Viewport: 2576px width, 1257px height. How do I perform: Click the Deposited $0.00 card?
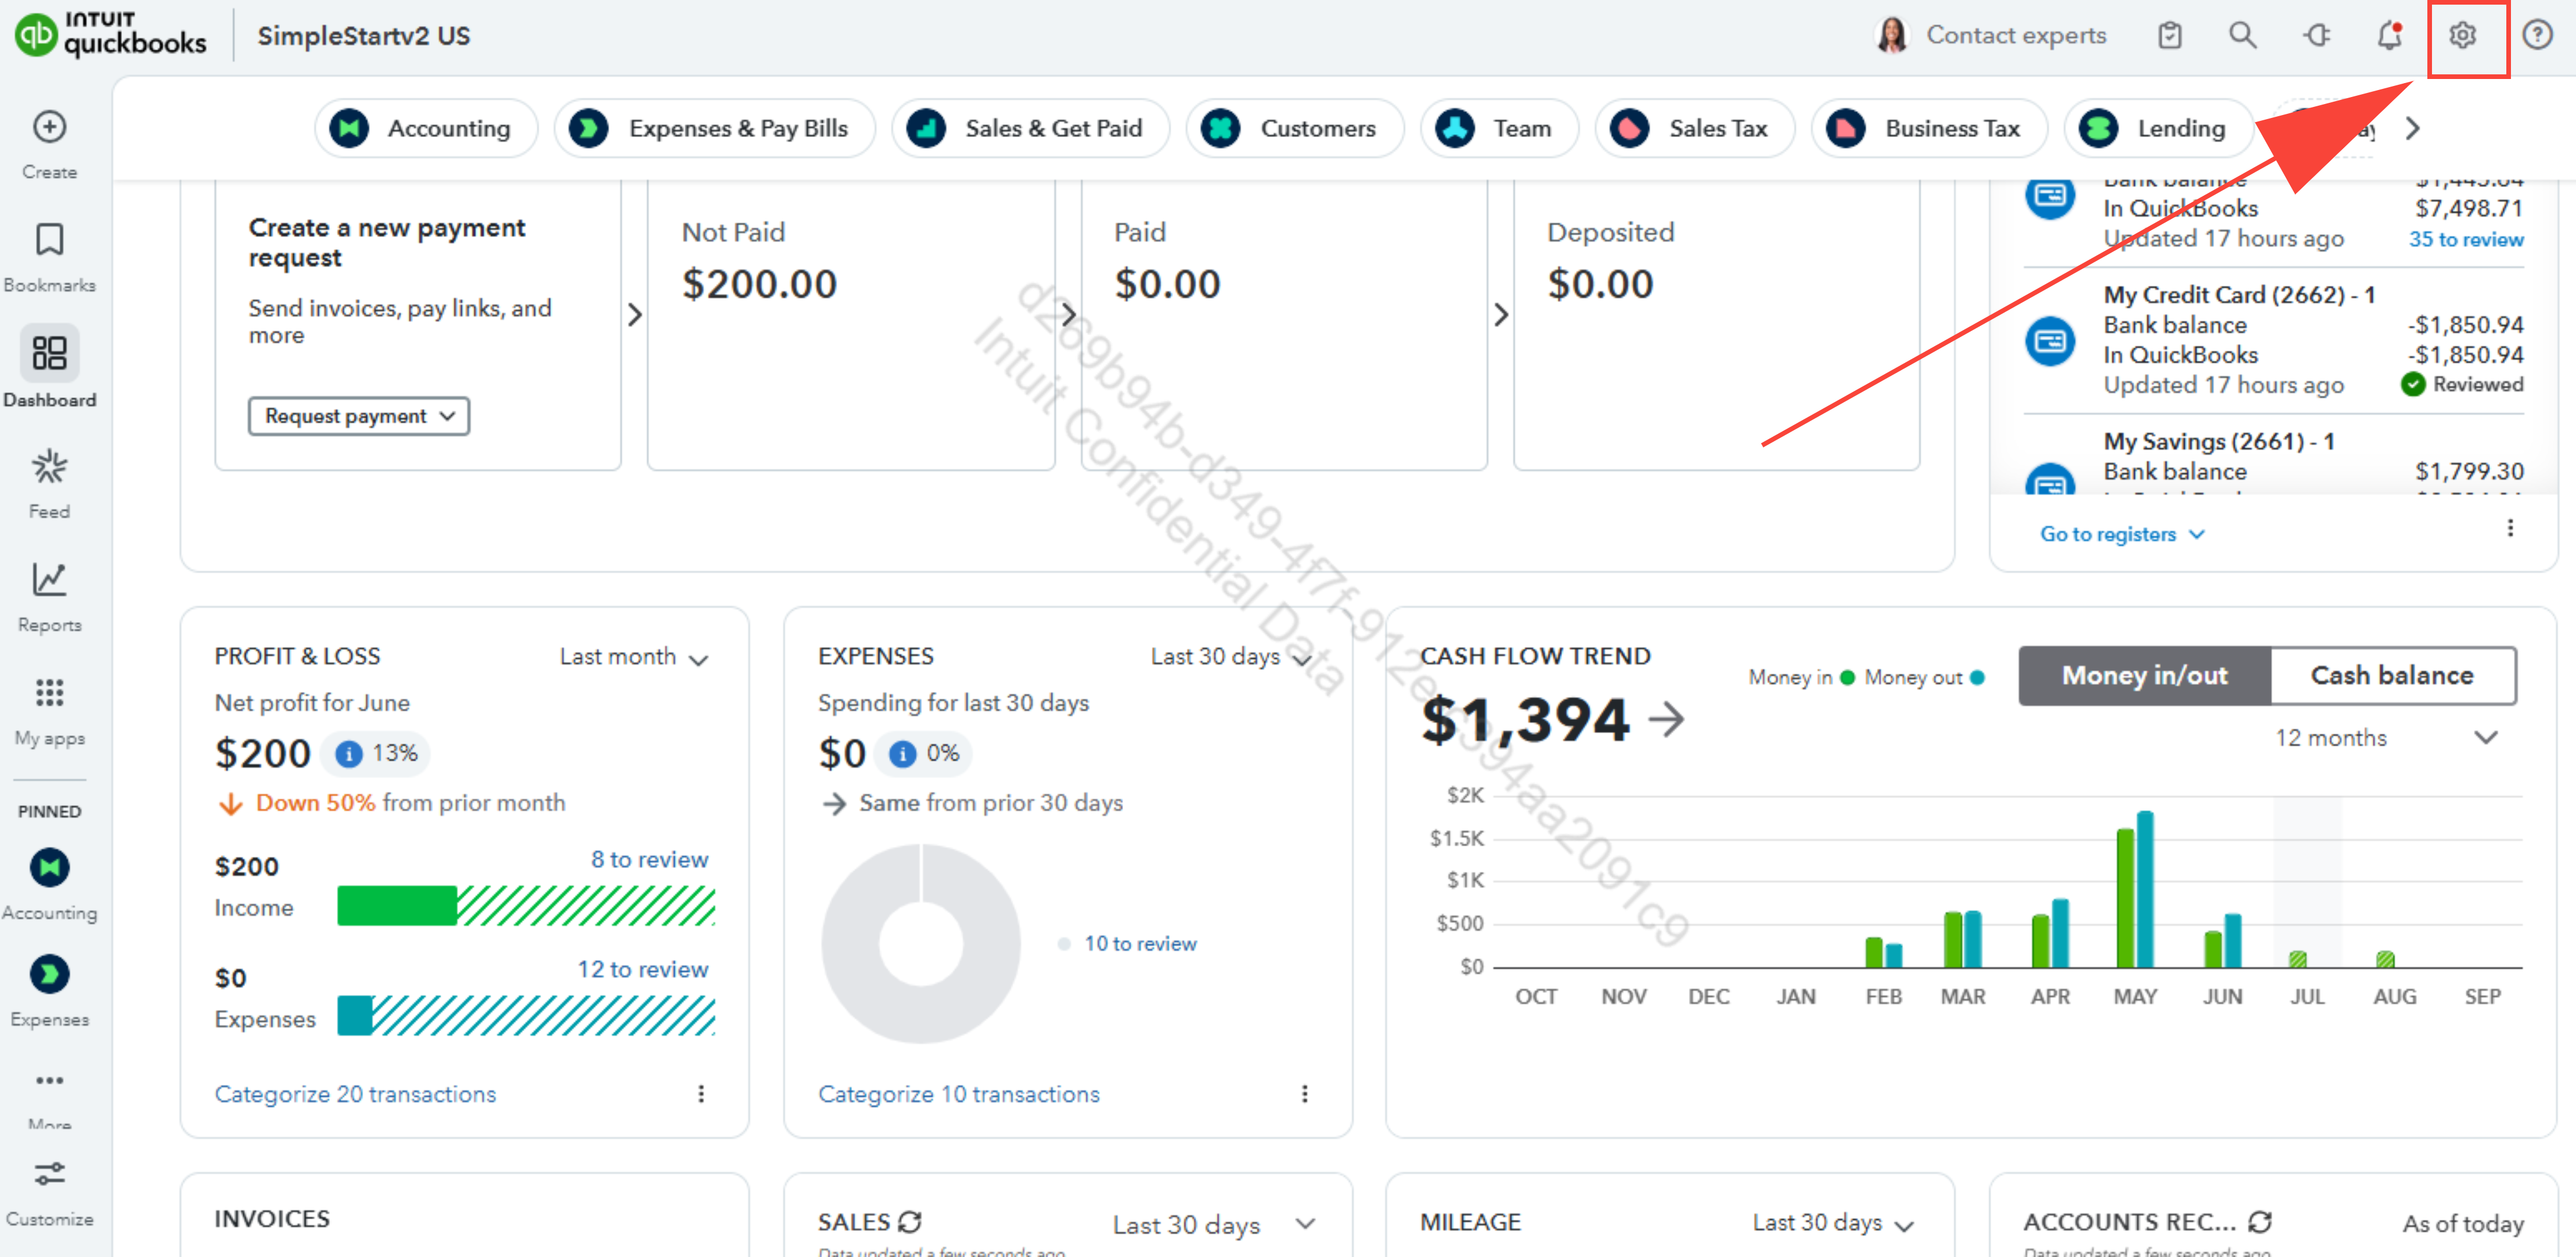coord(1716,325)
